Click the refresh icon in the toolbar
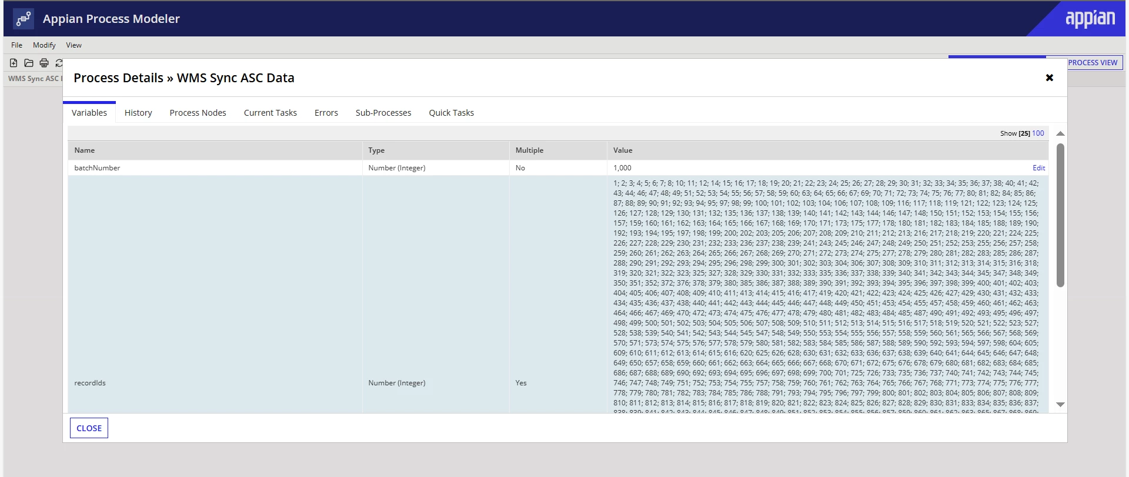Viewport: 1129px width, 477px height. [x=59, y=63]
